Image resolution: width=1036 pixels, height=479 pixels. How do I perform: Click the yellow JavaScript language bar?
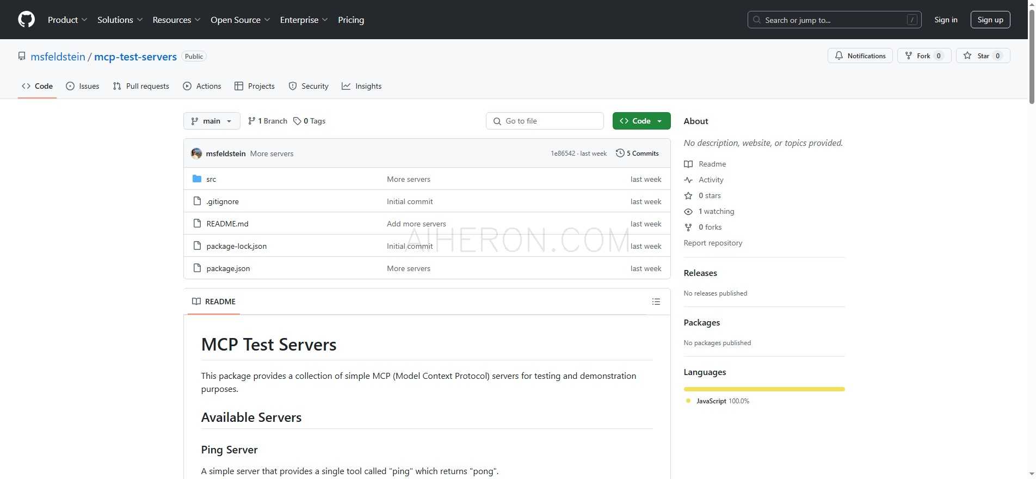764,389
